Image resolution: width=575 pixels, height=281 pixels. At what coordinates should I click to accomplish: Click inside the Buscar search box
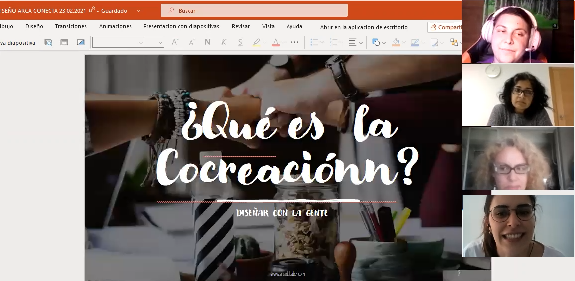point(254,10)
